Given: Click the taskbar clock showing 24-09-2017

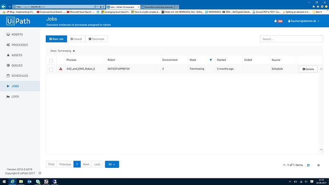Looking at the screenshot, I should (321, 182).
